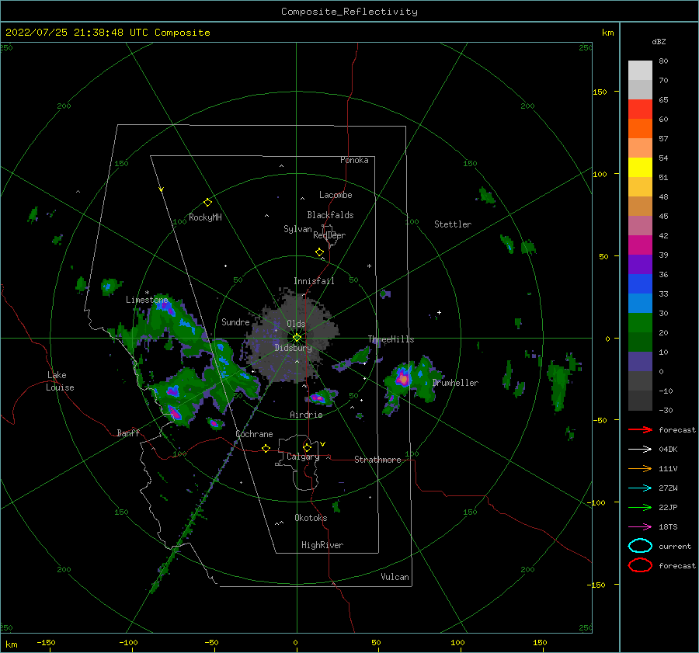Click the Calgary city label
The height and width of the screenshot is (653, 699).
pyautogui.click(x=303, y=457)
